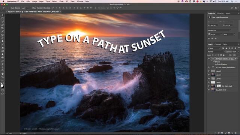
Task: Select the Blur tool
Action: click(3, 54)
